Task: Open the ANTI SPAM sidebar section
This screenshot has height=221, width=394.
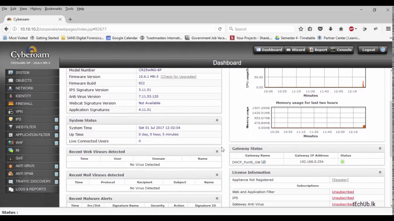Action: point(32,174)
